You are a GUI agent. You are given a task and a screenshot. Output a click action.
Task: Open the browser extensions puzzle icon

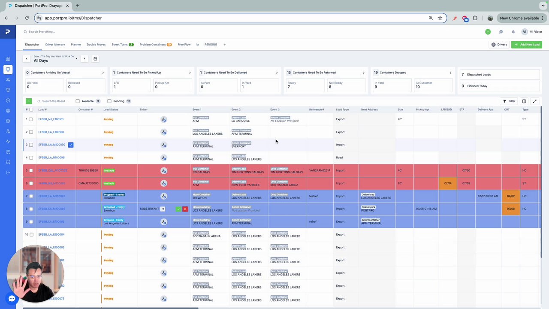coord(475,18)
